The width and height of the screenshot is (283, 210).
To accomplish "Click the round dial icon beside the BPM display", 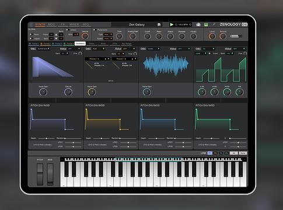I will click(x=198, y=24).
